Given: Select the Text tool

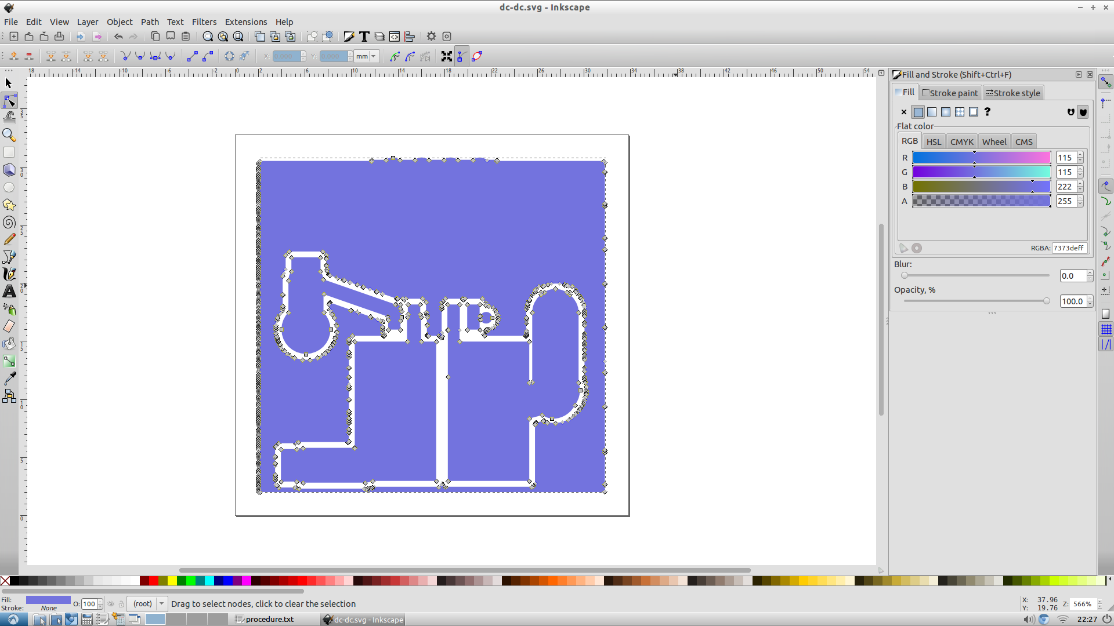Looking at the screenshot, I should pos(9,291).
